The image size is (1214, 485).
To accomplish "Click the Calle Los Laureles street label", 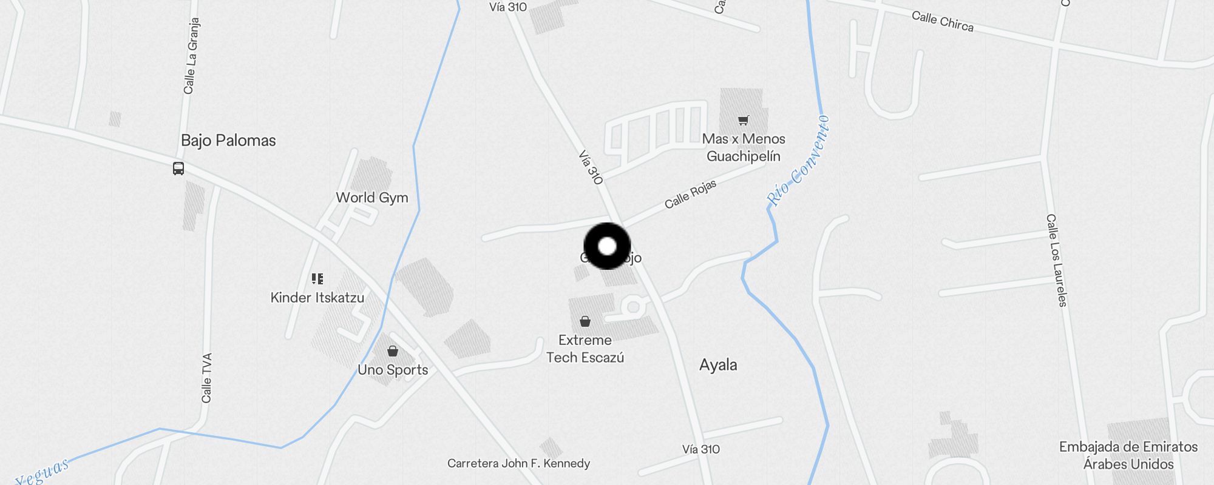I will click(1056, 260).
